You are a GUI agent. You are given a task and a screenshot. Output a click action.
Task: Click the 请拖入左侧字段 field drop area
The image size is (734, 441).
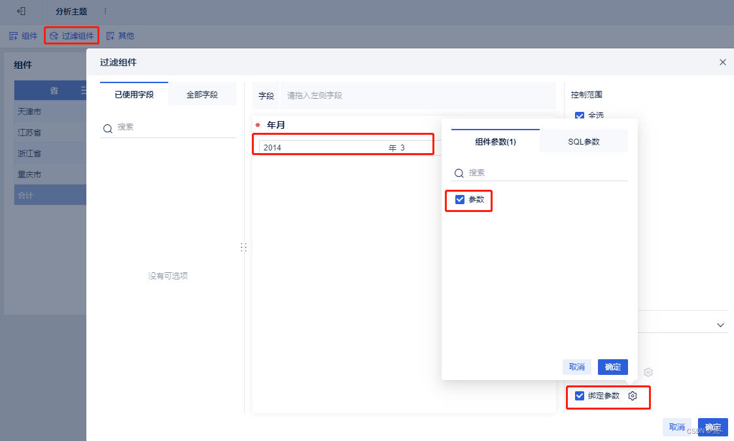(417, 96)
